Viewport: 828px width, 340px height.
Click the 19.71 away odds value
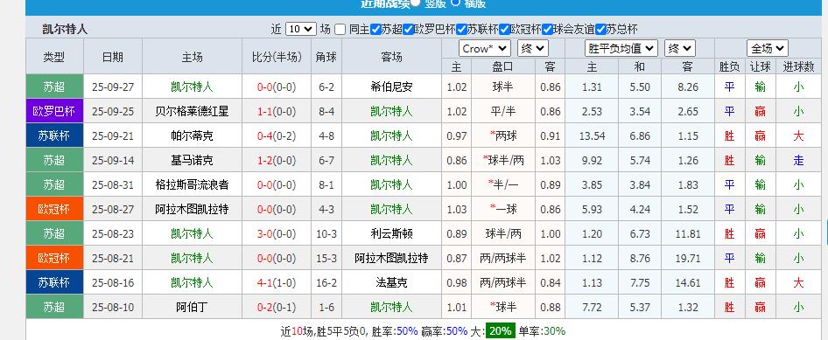pos(688,259)
